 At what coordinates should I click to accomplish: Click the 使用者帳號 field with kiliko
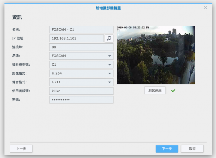point(81,91)
